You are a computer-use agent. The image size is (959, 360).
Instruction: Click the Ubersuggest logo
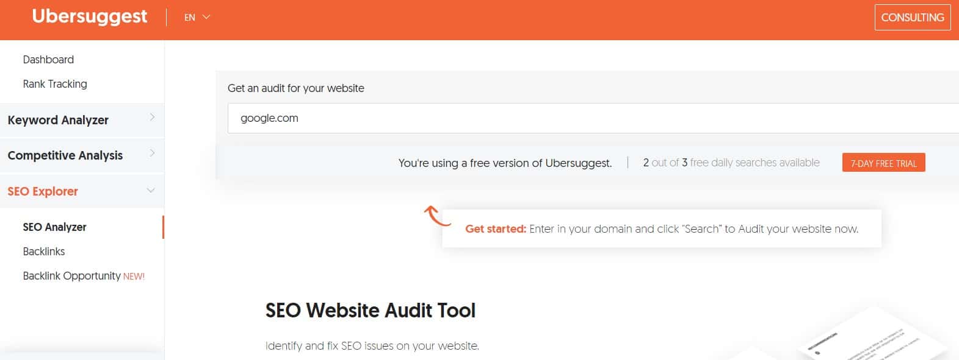click(90, 16)
